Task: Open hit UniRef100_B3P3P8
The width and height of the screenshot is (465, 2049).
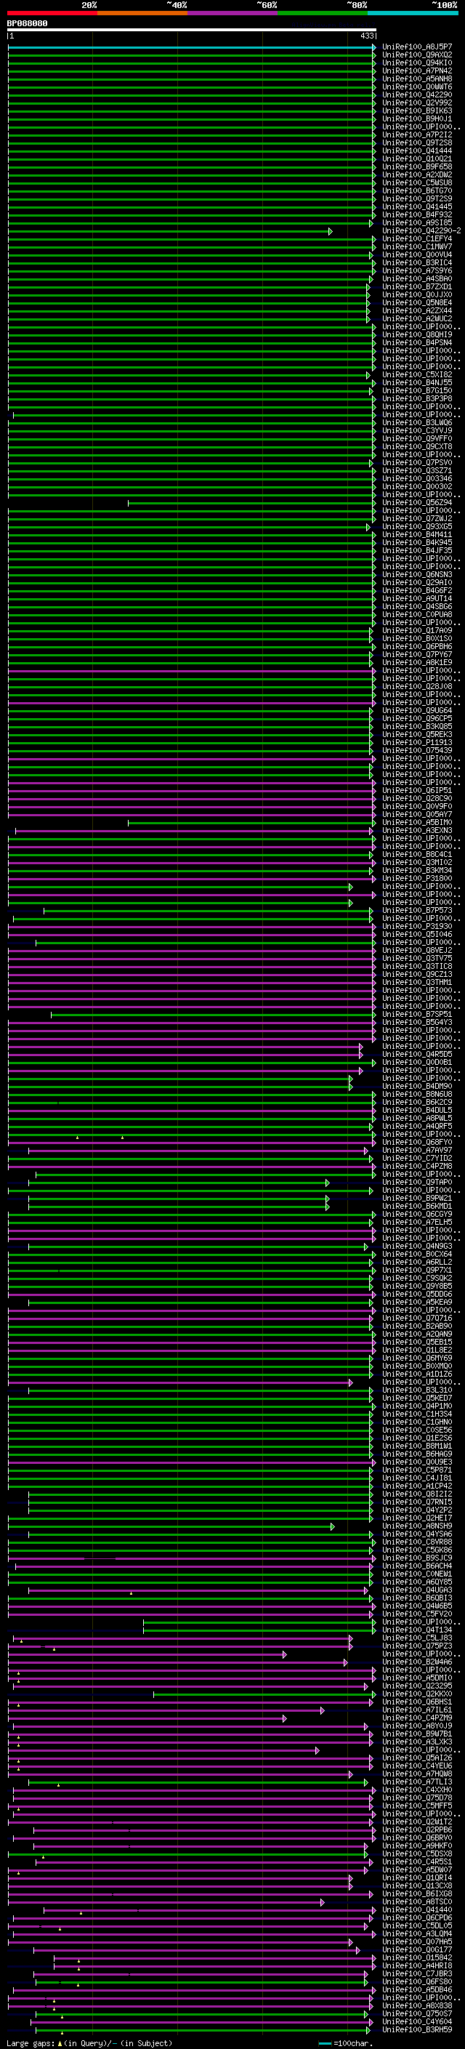Action: (417, 398)
